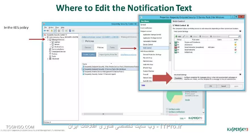Viewport: 250px width, 133px height.
Task: Click the Device selections tree icon
Action: (50, 49)
